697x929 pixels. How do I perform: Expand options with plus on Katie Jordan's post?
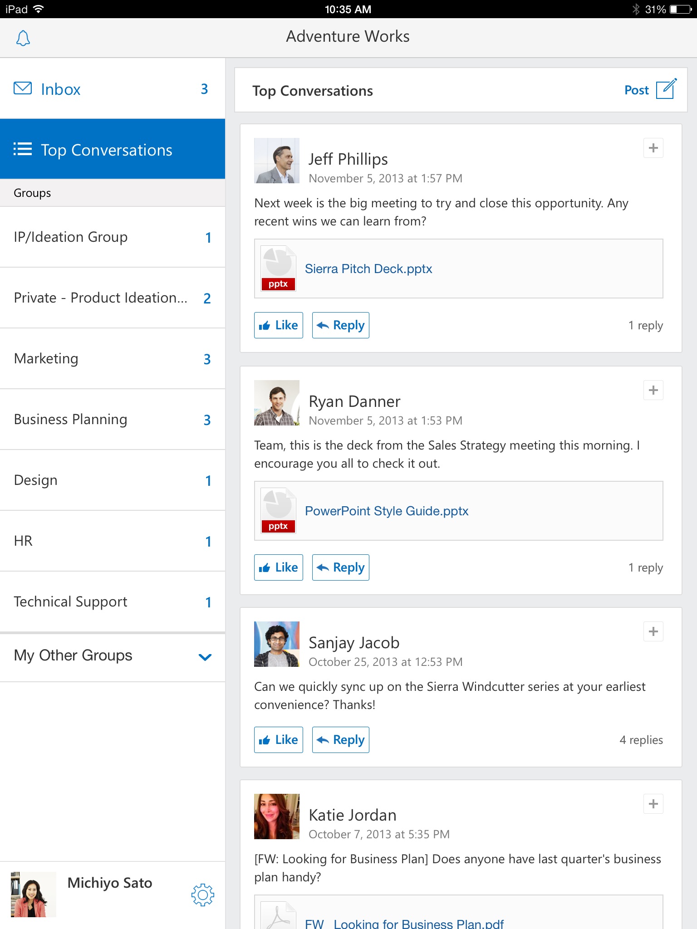(x=653, y=804)
